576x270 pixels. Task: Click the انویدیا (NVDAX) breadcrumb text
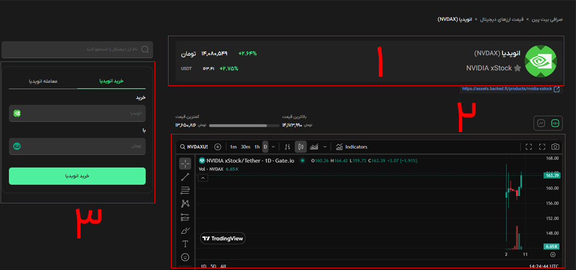point(455,19)
